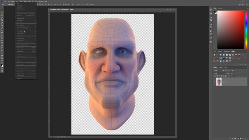Viewport: 249px width, 140px height.
Task: Click the create new layer icon in the Layers panel
Action: 243,139
